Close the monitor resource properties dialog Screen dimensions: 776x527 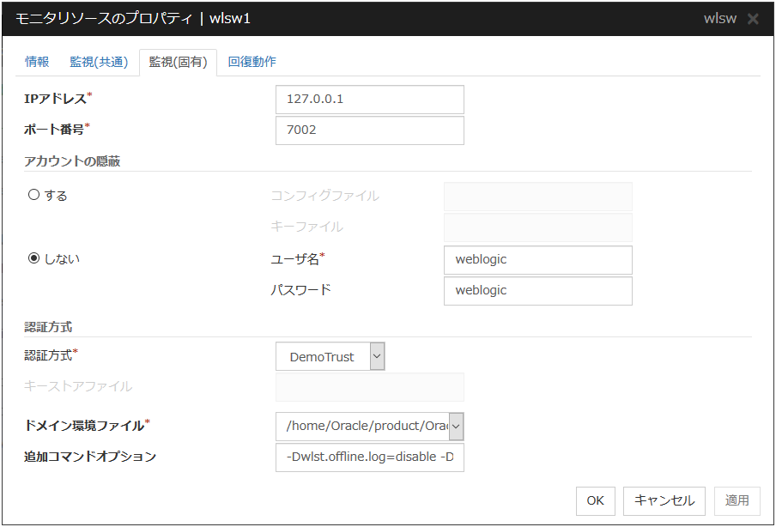point(753,19)
